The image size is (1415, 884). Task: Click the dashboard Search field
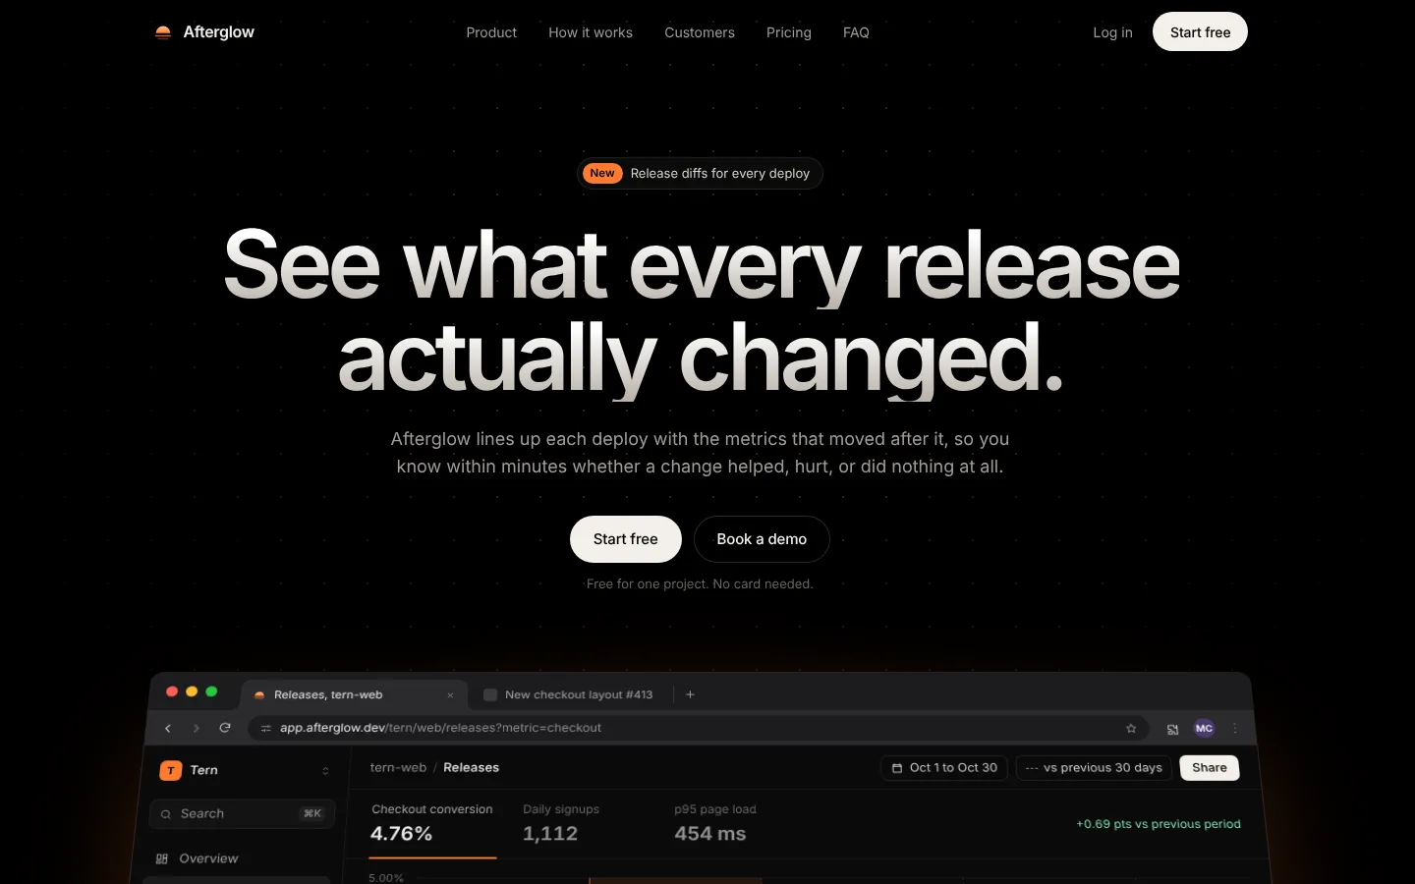[x=243, y=814]
